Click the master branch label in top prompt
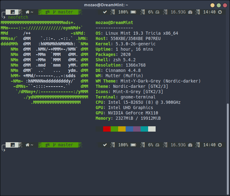Screen dimensions: 230x196 click(65, 12)
